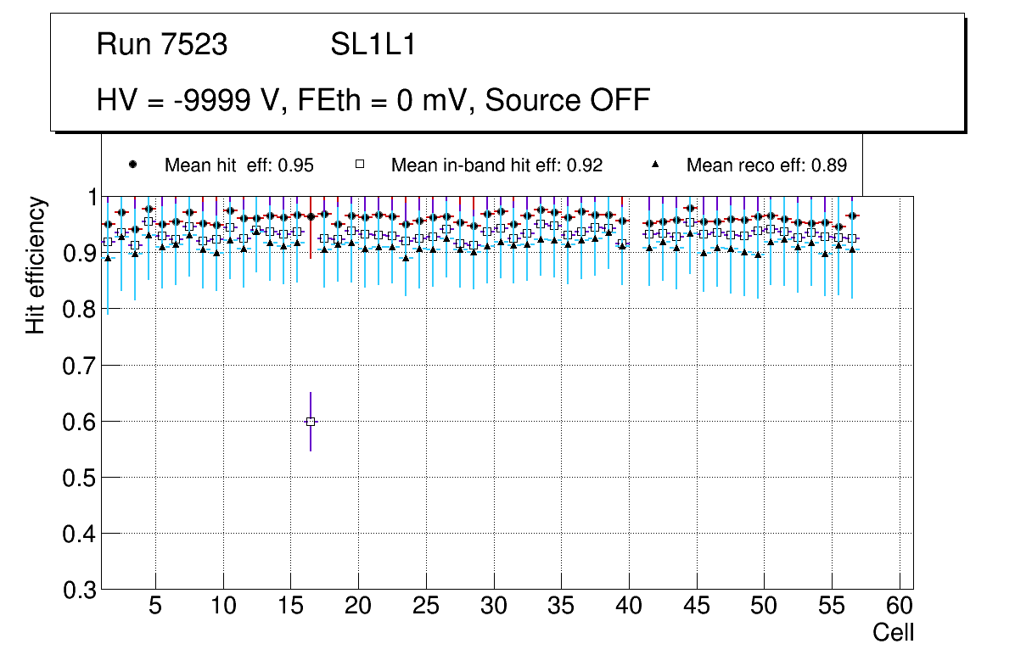Click the filled circle legend marker
Image resolution: width=1015 pixels, height=655 pixels.
pos(132,165)
